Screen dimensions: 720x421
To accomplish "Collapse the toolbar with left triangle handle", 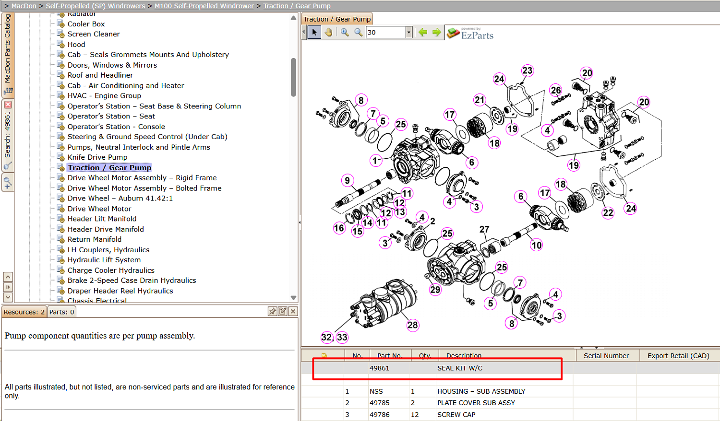I will 304,32.
